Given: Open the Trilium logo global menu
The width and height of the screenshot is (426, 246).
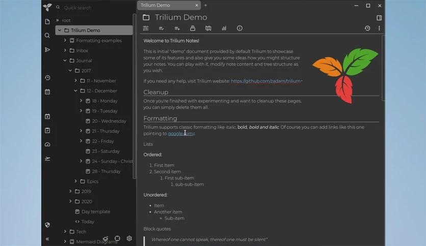Looking at the screenshot, I should click(x=47, y=7).
